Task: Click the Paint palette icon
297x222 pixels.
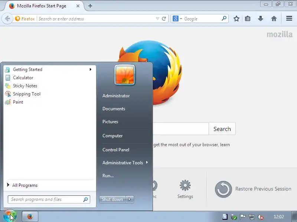Action: coord(7,102)
